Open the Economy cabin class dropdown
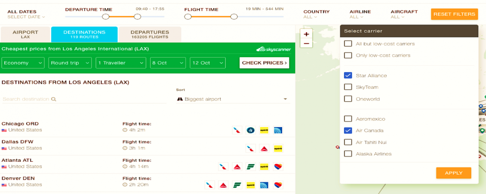This screenshot has width=486, height=194. click(x=23, y=63)
